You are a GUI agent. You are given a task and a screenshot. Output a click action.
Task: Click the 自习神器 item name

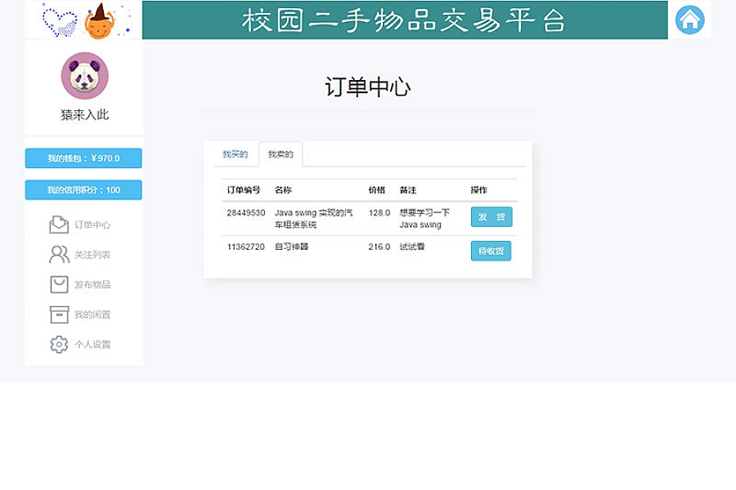pos(291,247)
